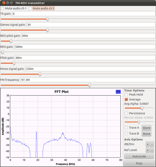Tick the Trace A checkbox
This screenshot has height=167, width=156.
(x=126, y=128)
